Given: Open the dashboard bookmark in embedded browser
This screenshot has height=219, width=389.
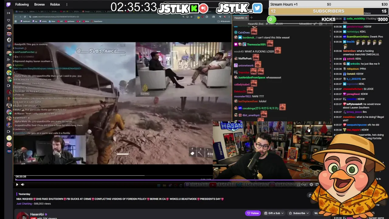Looking at the screenshot, I should coord(26,21).
